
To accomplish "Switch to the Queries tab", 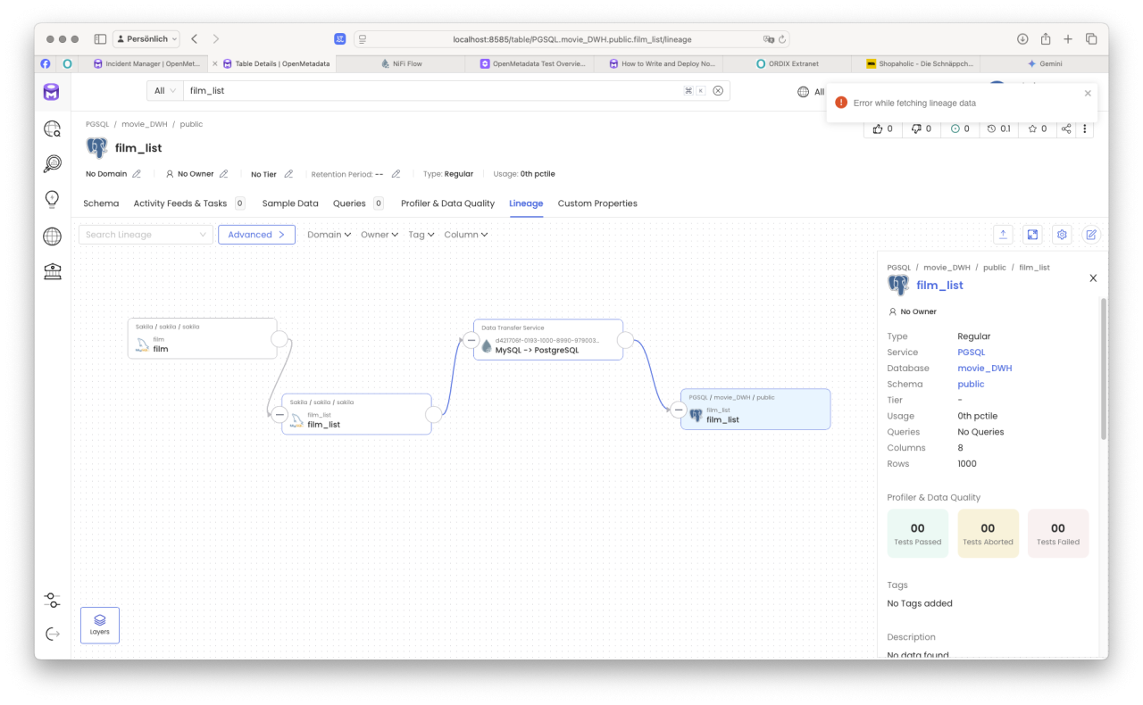I will (x=358, y=203).
